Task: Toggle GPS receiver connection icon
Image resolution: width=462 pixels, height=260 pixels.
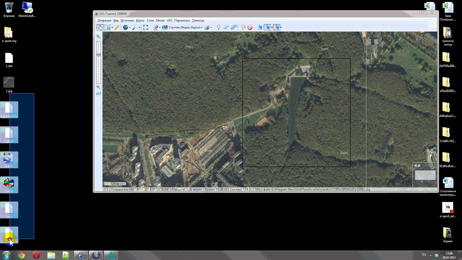Action: 260,27
